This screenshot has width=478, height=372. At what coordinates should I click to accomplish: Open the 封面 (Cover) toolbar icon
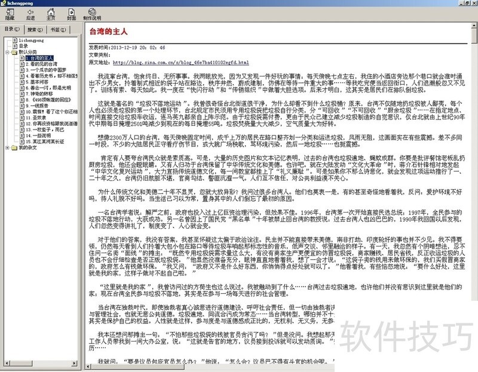tap(71, 12)
